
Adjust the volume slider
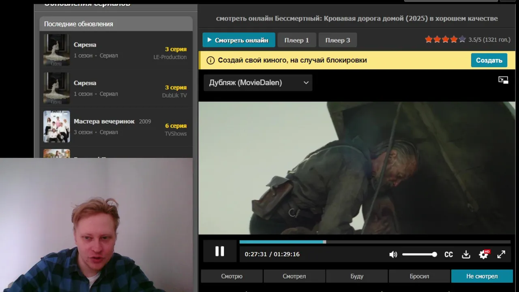(x=420, y=255)
